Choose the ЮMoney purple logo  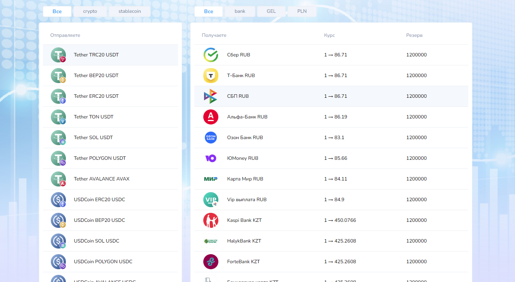tap(211, 158)
